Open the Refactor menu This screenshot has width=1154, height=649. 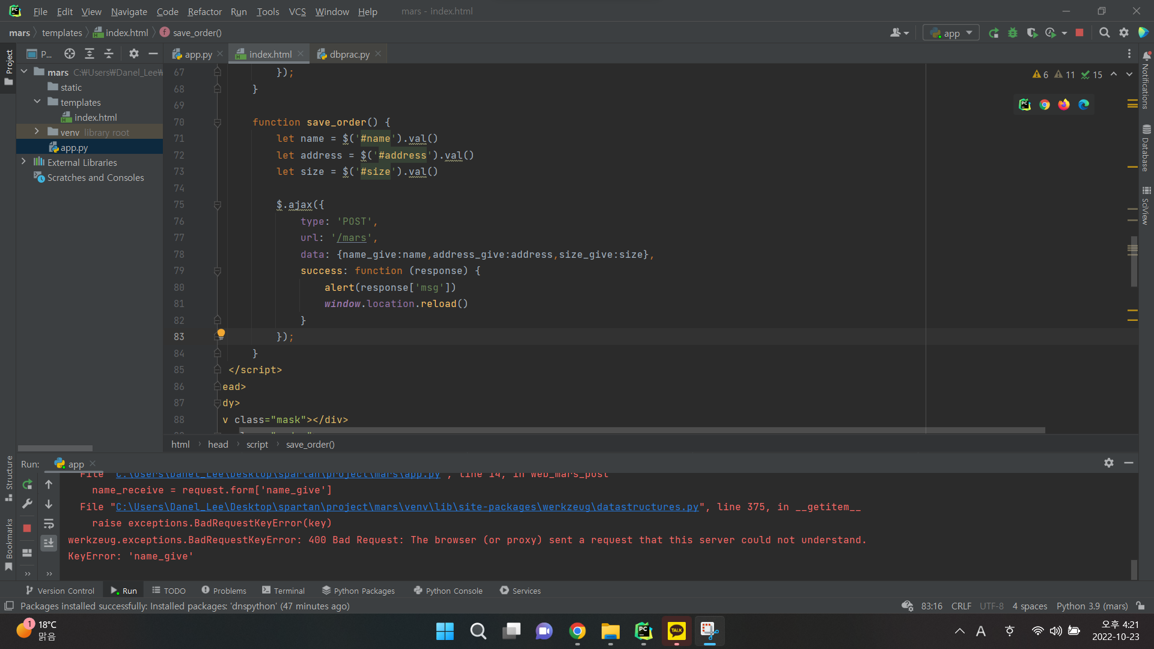[204, 11]
